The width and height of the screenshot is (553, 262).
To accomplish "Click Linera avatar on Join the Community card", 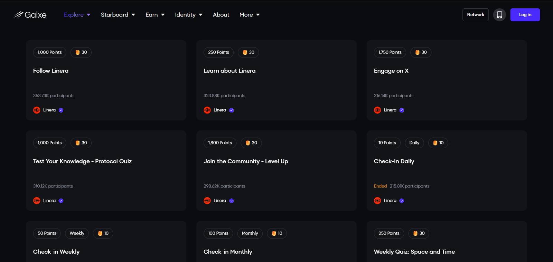I will (207, 201).
